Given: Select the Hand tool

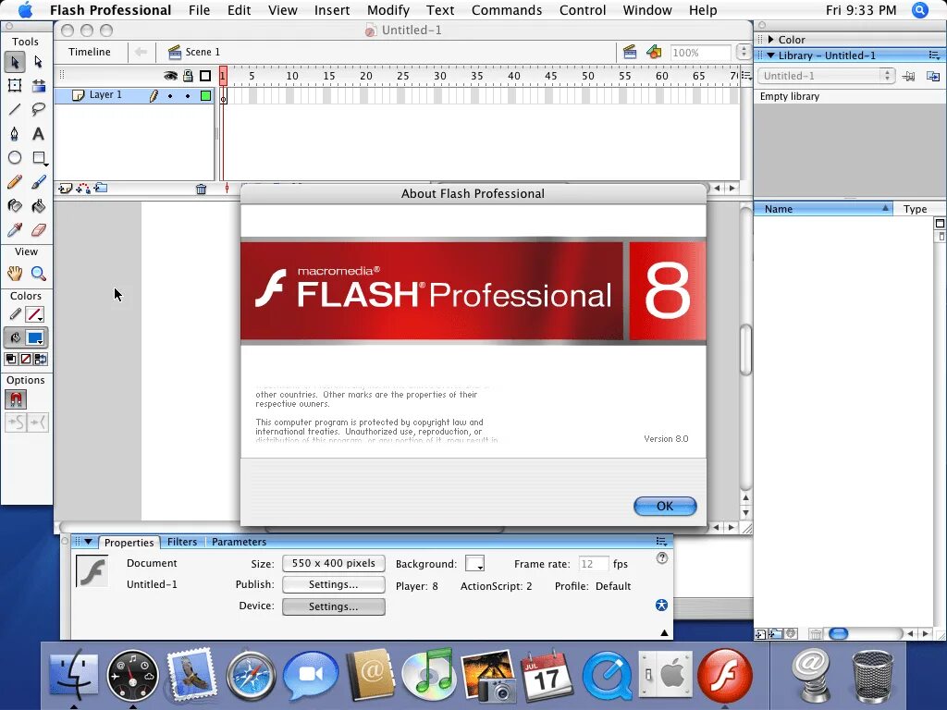Looking at the screenshot, I should pos(15,274).
